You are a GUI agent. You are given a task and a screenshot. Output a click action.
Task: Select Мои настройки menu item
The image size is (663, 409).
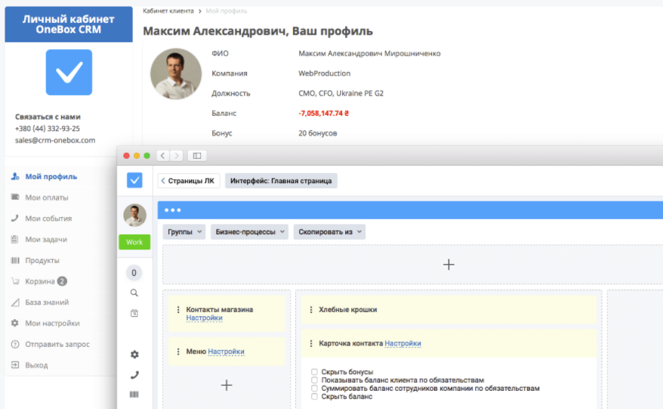tap(52, 323)
